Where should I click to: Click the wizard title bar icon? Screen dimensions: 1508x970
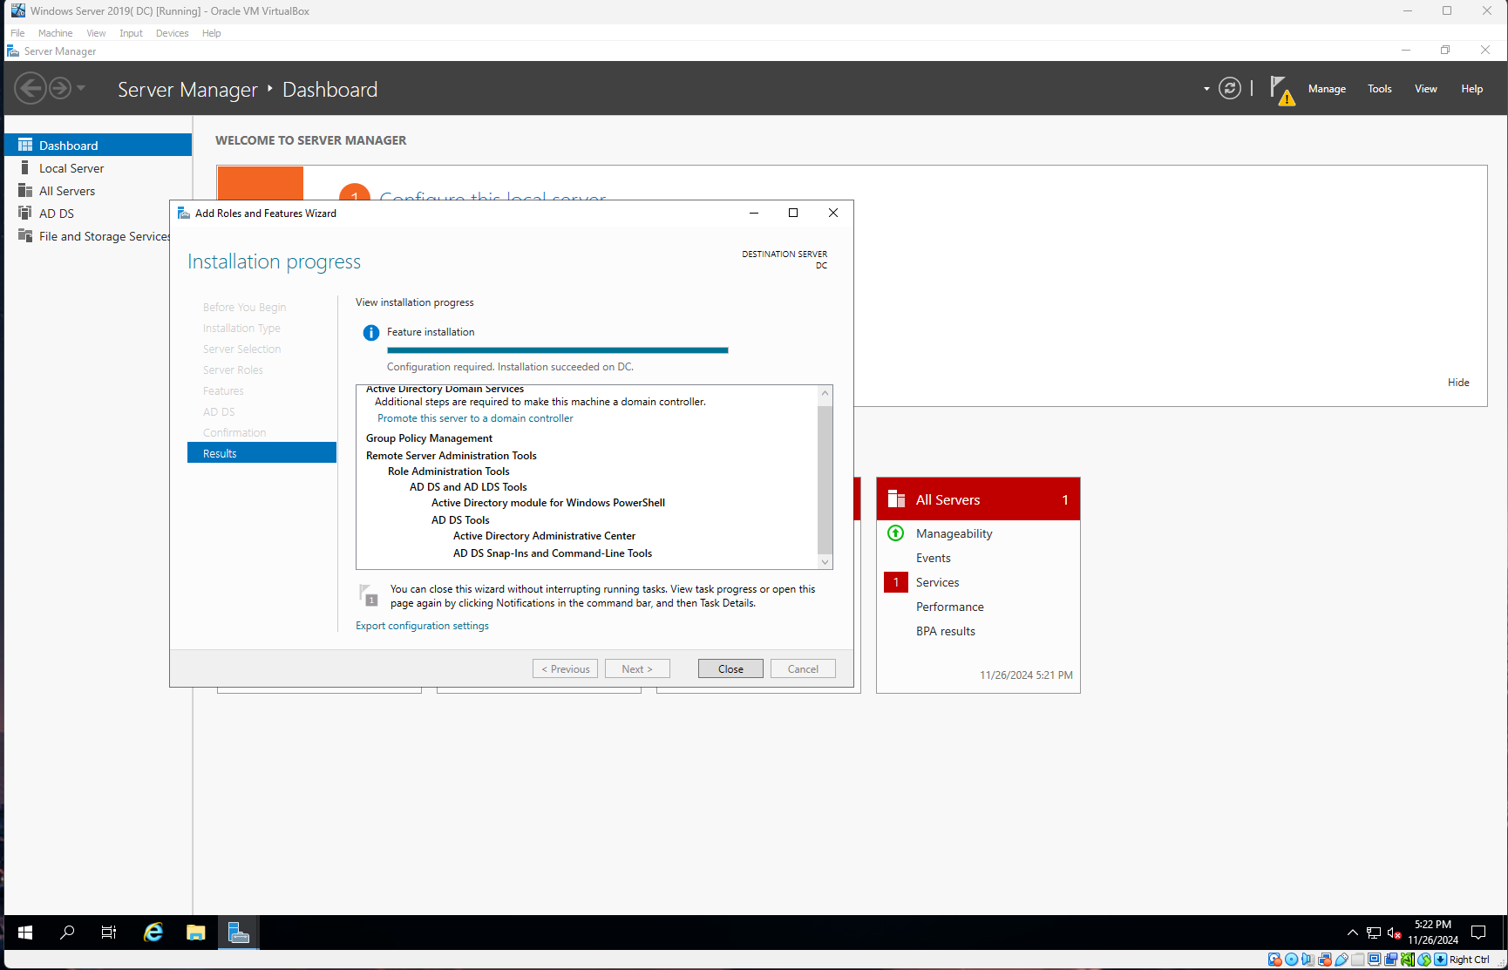tap(183, 213)
